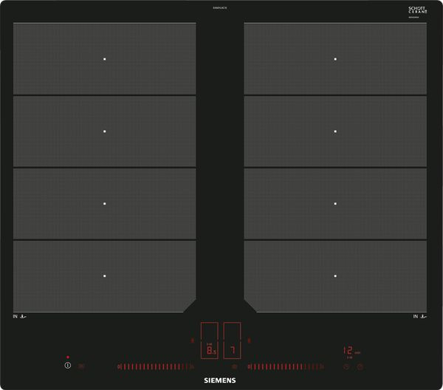443x390 pixels.
Task: Touch the bottom-right cooking zone center dot
Action: [334, 276]
